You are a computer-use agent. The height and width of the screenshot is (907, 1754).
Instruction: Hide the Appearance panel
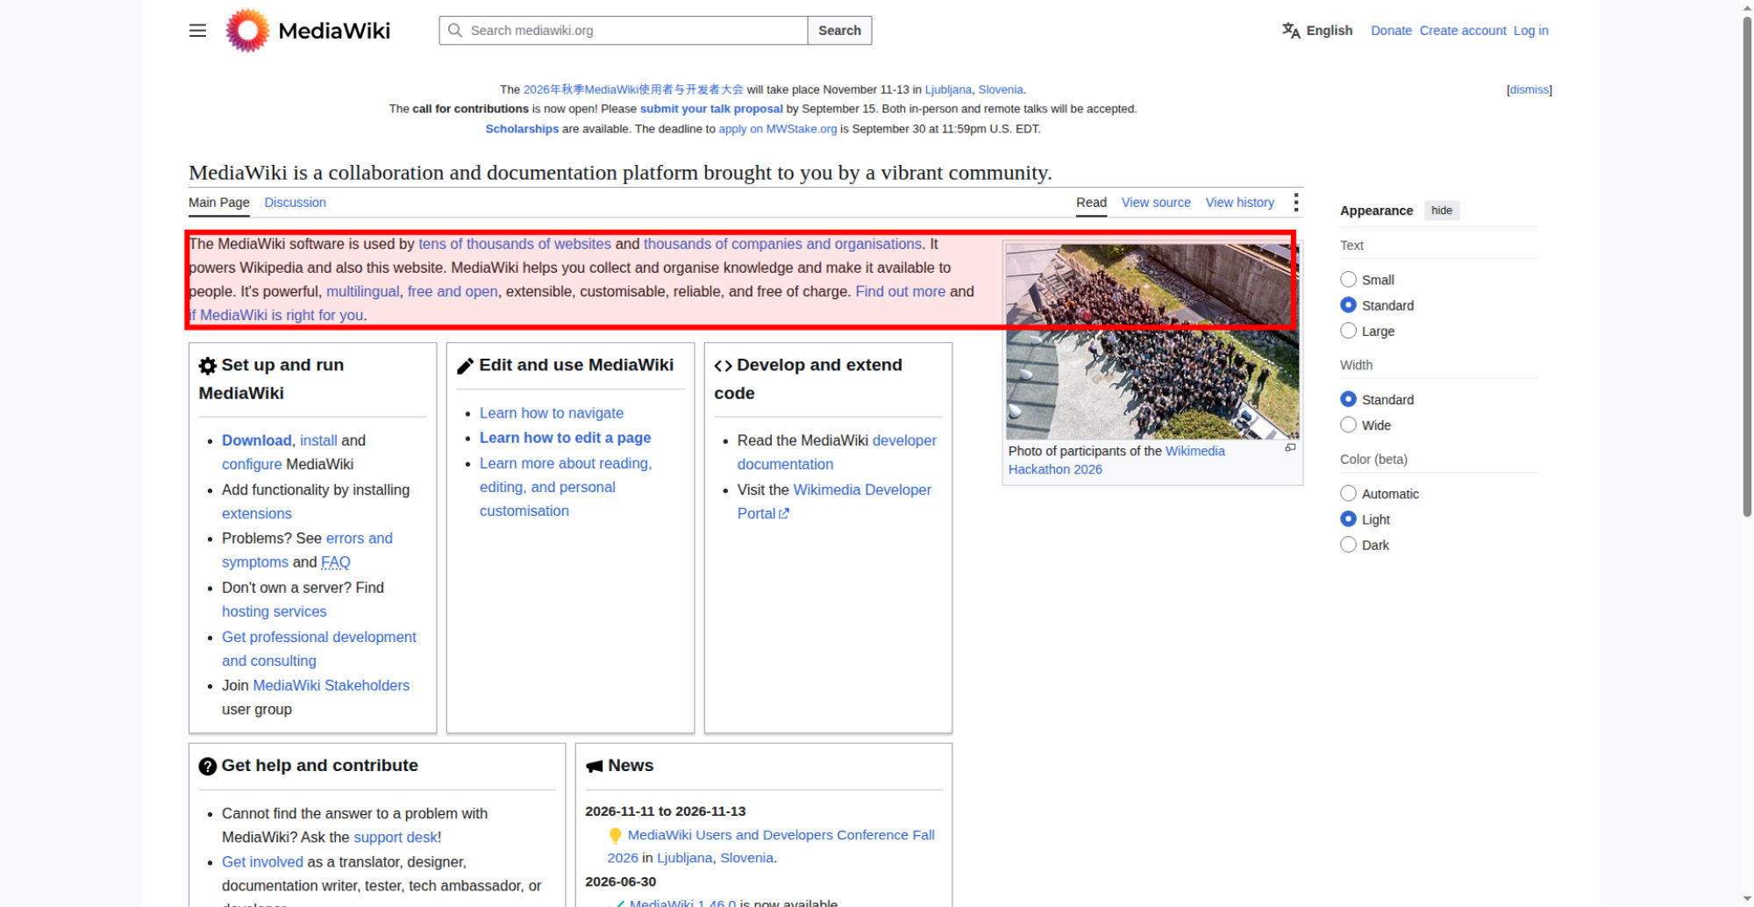1442,211
